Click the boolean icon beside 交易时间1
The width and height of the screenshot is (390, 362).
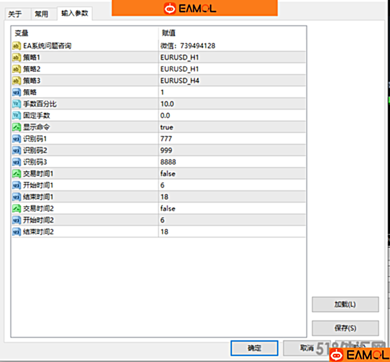[16, 174]
